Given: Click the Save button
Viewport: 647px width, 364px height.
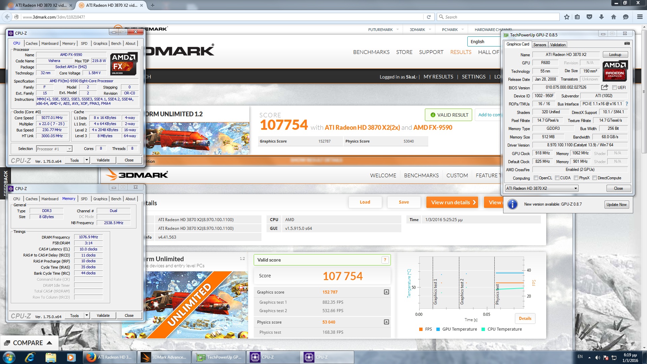Looking at the screenshot, I should tap(404, 202).
